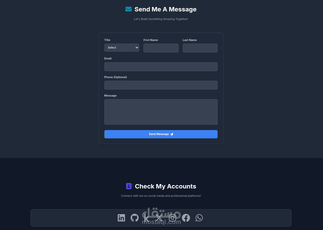Click the Message textarea resize handle
The width and height of the screenshot is (323, 230).
[216, 123]
